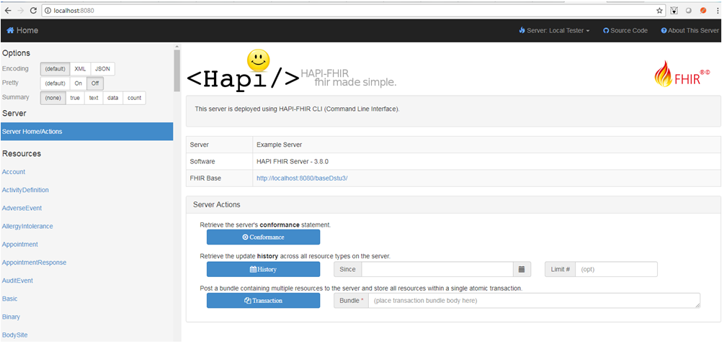Set Summary option to count
722x346 pixels.
click(134, 98)
